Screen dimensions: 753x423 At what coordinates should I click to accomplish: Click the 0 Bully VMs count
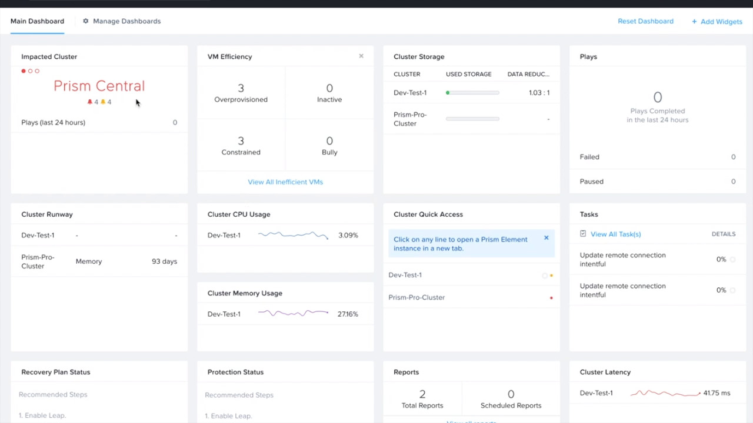coord(329,141)
